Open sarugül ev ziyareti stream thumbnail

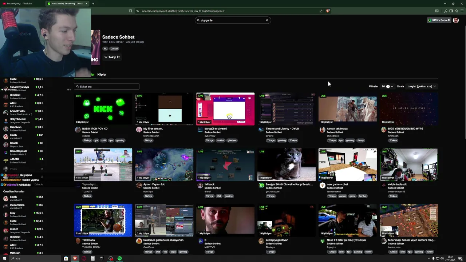[x=225, y=109]
